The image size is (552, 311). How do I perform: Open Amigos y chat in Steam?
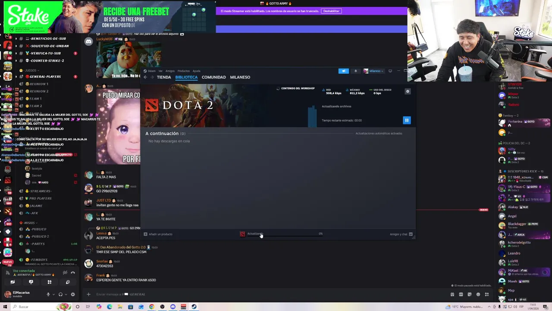(x=401, y=234)
